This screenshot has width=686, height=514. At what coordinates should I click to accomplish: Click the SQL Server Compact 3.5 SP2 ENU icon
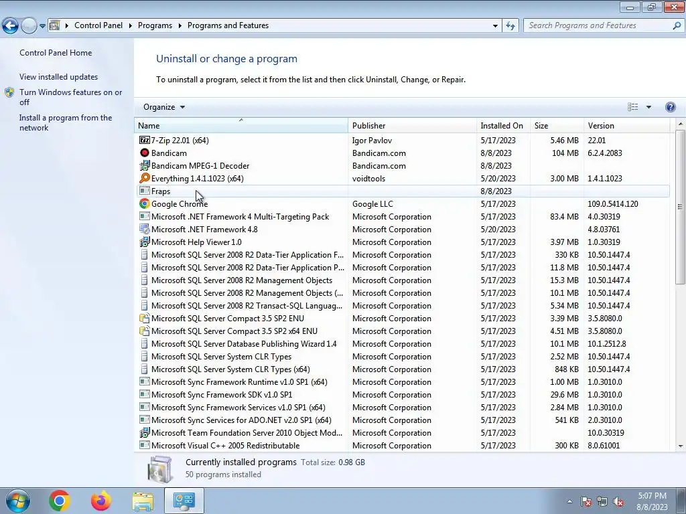pos(145,318)
